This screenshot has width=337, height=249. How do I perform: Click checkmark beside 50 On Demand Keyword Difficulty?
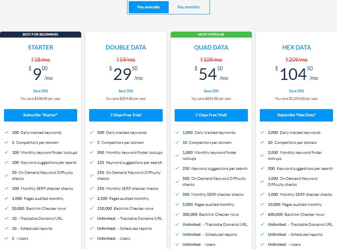point(6,175)
